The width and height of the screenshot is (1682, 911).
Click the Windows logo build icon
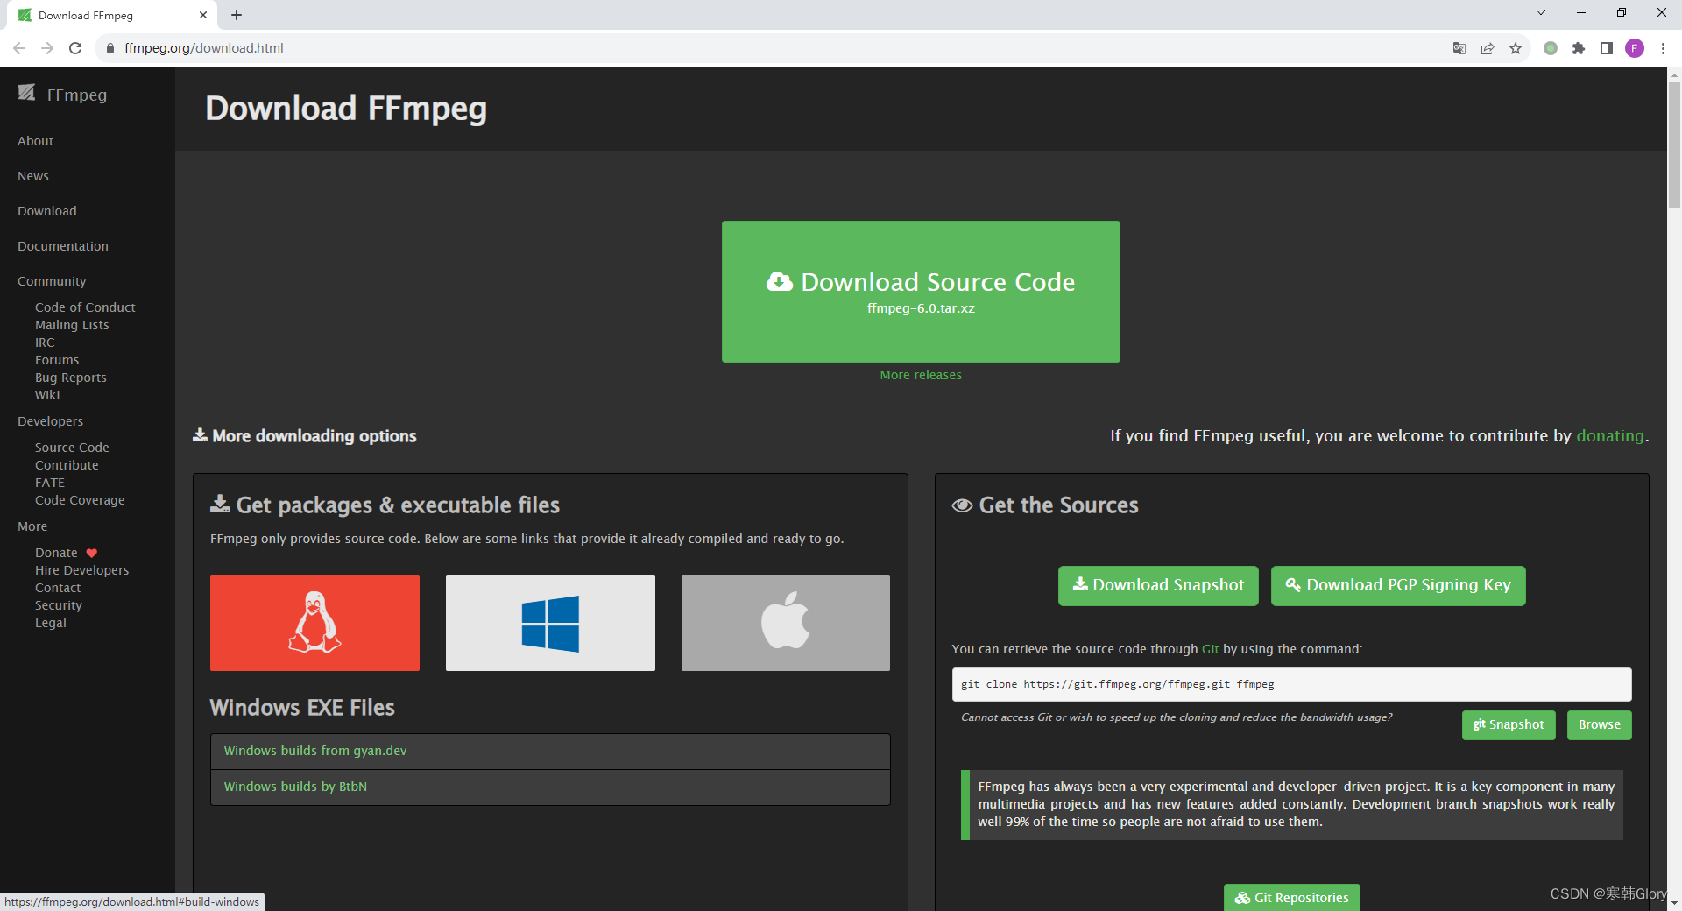coord(549,622)
